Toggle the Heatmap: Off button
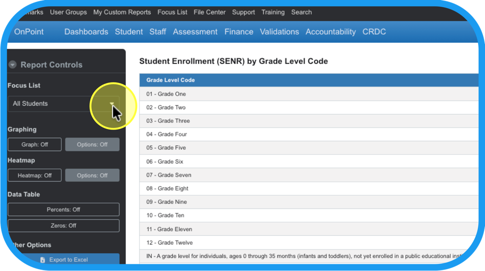This screenshot has width=485, height=271. pos(35,175)
